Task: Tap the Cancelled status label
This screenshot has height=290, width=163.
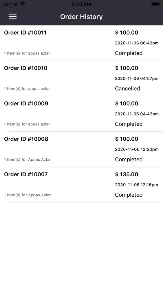Action: tap(127, 88)
